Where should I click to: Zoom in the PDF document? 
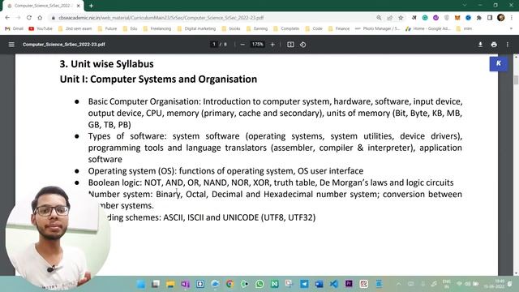(x=272, y=45)
